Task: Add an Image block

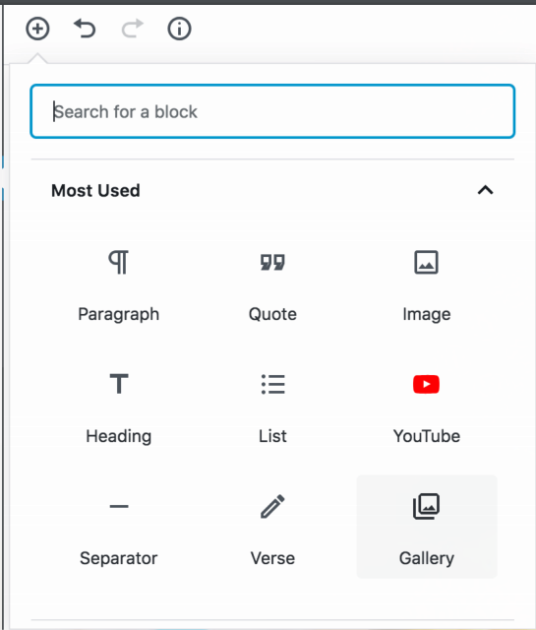Action: tap(427, 285)
